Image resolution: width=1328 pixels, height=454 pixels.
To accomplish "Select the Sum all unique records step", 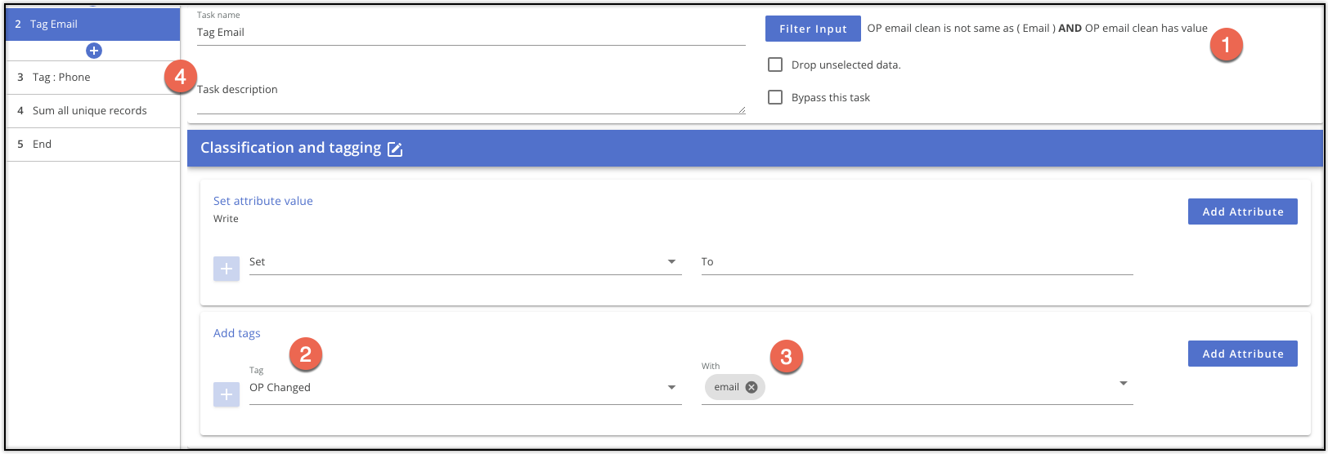I will point(93,111).
